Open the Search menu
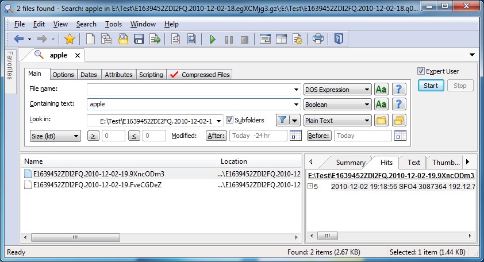The image size is (484, 262). [x=86, y=24]
